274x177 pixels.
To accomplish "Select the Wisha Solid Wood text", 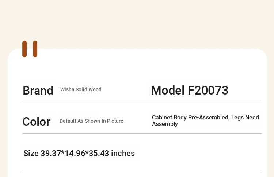I will pyautogui.click(x=81, y=89).
